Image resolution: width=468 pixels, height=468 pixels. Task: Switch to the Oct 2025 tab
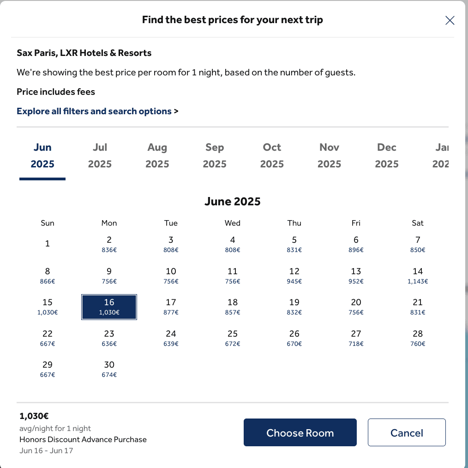pyautogui.click(x=272, y=155)
